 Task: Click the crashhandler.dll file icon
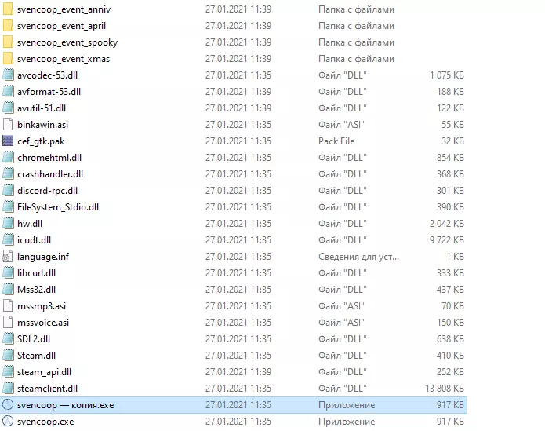pos(8,174)
